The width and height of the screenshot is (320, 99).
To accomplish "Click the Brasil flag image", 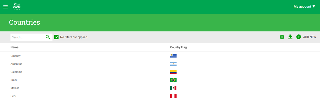I will pos(173,80).
